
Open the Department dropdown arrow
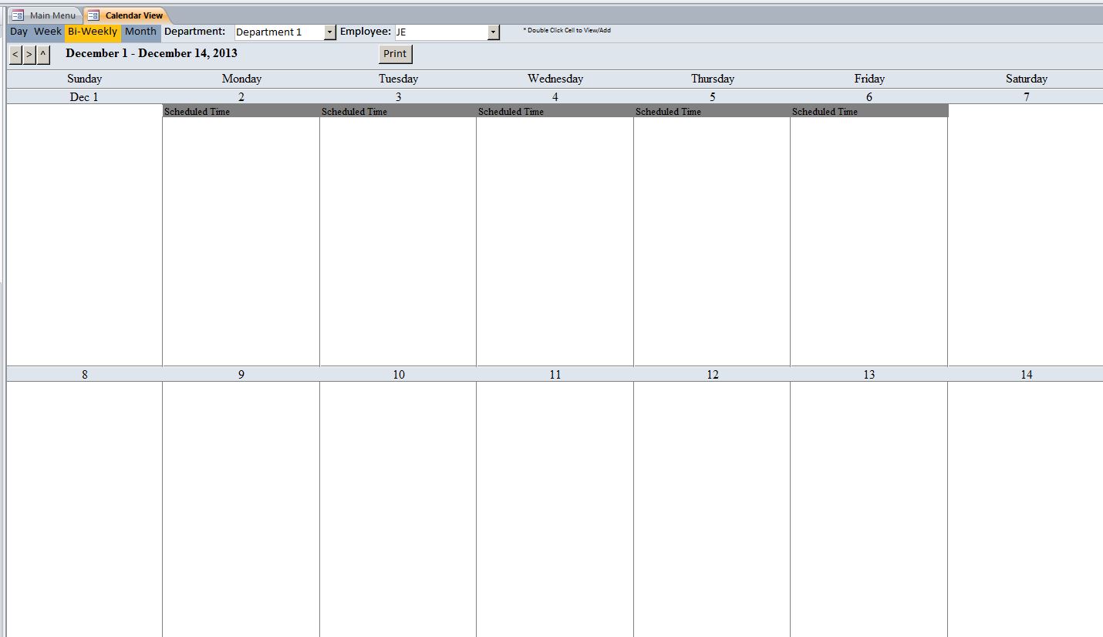click(329, 32)
